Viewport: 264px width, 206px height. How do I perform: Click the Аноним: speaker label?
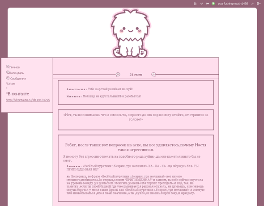[74, 166]
